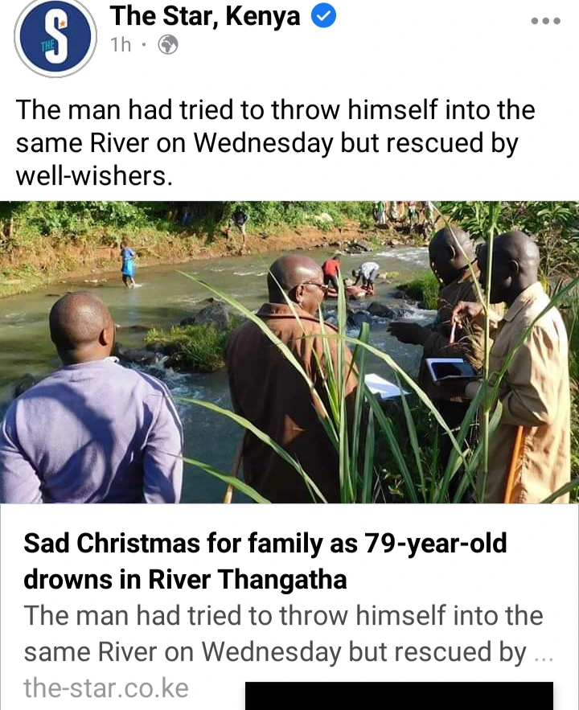
Task: Tap the person in blue crossing the river
Action: pyautogui.click(x=128, y=265)
